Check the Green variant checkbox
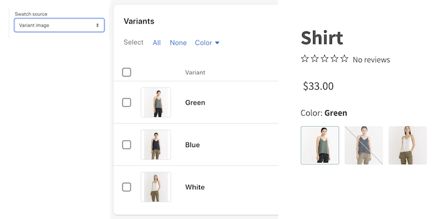This screenshot has width=439, height=219. (126, 103)
